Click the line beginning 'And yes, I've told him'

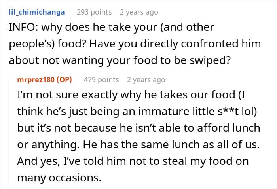[133, 161]
